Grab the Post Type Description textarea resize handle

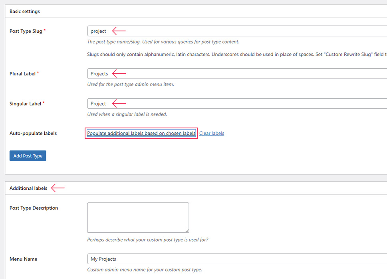[x=187, y=230]
